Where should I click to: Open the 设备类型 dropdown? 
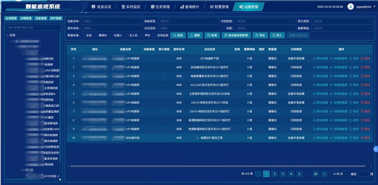(188, 21)
